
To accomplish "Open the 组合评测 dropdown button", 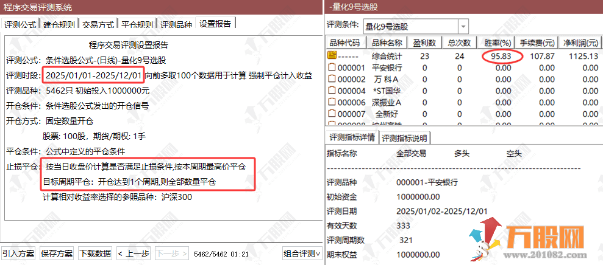I will 302,253.
